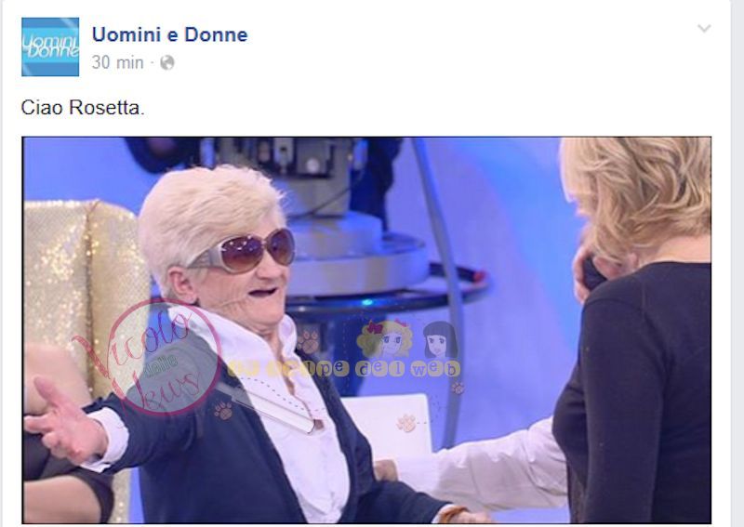The image size is (744, 527).
Task: Select the Vicolo delle News round watermark
Action: pos(161,357)
